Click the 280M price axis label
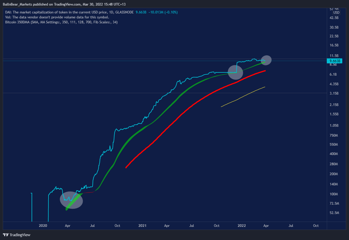The width and height of the screenshot is (349, 240). click(334, 164)
